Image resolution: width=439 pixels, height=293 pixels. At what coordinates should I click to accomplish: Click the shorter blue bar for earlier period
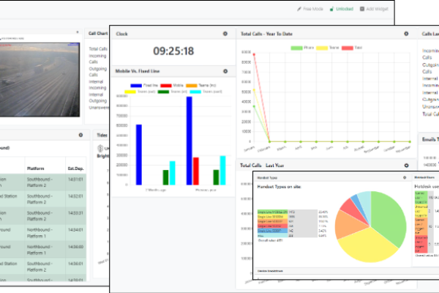[x=139, y=155]
